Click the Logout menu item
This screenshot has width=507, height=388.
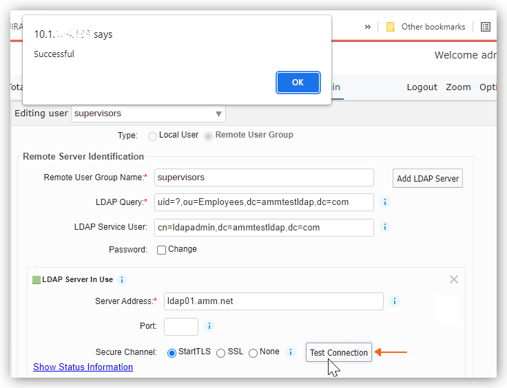pos(422,87)
